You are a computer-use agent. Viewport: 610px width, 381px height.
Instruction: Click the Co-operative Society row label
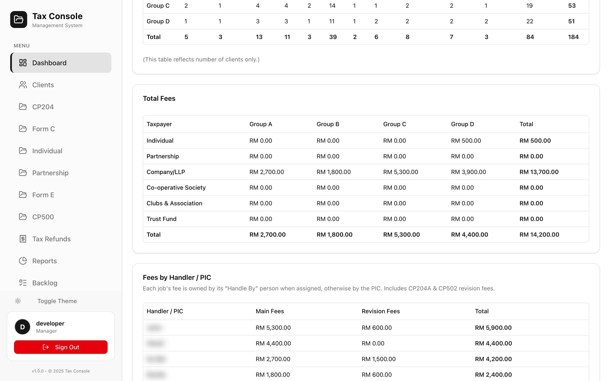(x=176, y=188)
